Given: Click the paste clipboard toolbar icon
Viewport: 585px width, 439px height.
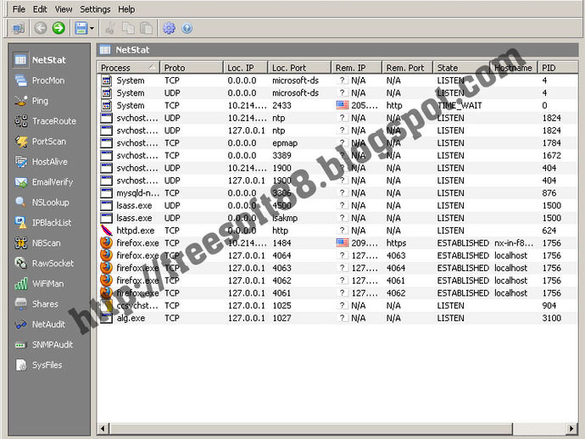Looking at the screenshot, I should (x=146, y=28).
